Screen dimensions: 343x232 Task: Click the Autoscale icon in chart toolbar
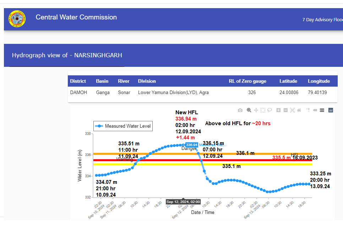[292, 110]
